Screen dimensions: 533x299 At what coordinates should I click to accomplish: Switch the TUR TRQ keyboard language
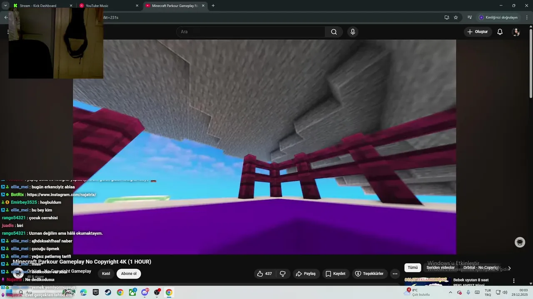point(488,292)
